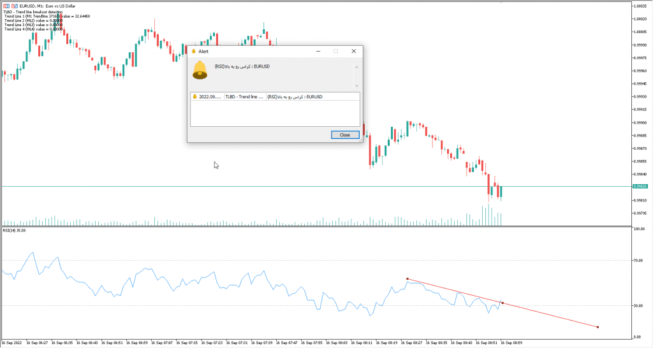Close the Alert window with X
Screen dimensions: 653x348
coord(353,51)
